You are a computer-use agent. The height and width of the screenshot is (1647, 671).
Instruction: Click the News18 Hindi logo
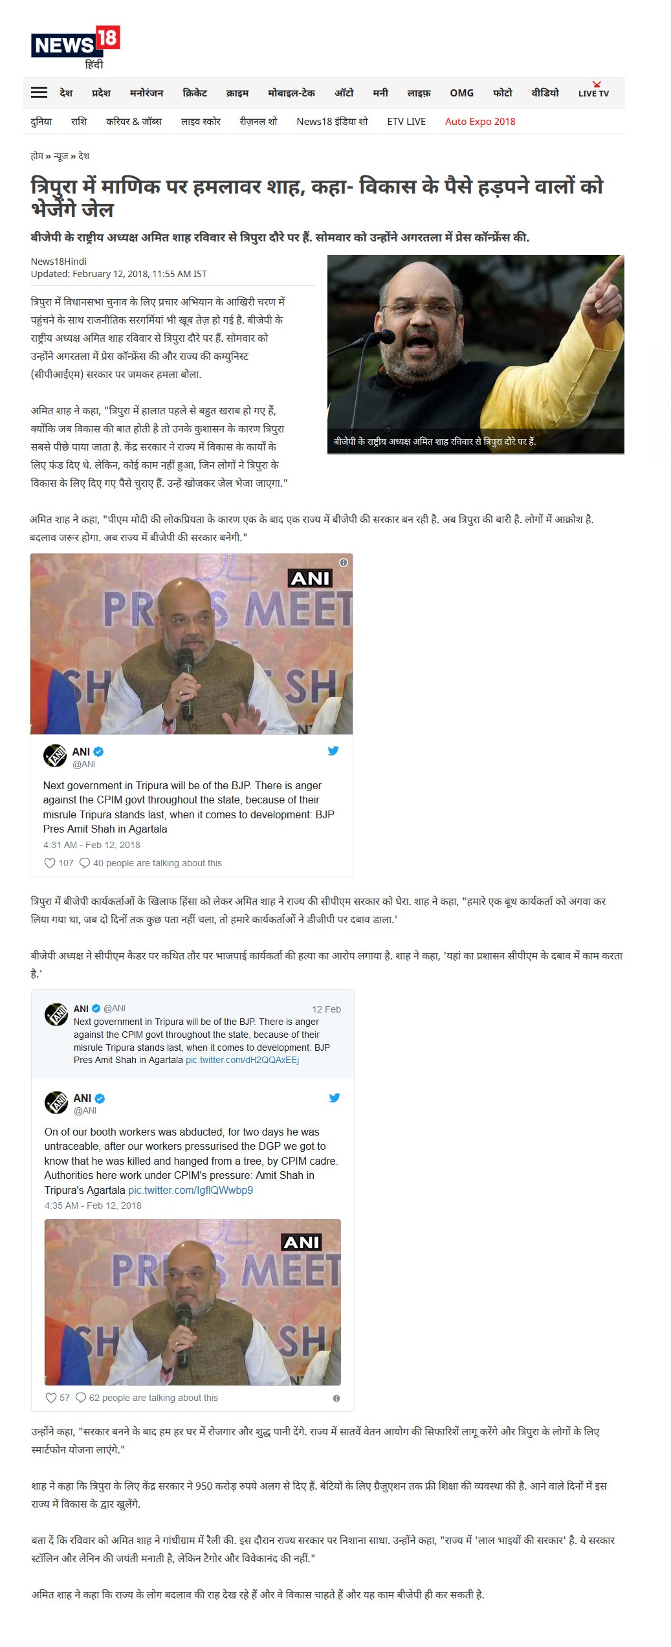click(76, 47)
